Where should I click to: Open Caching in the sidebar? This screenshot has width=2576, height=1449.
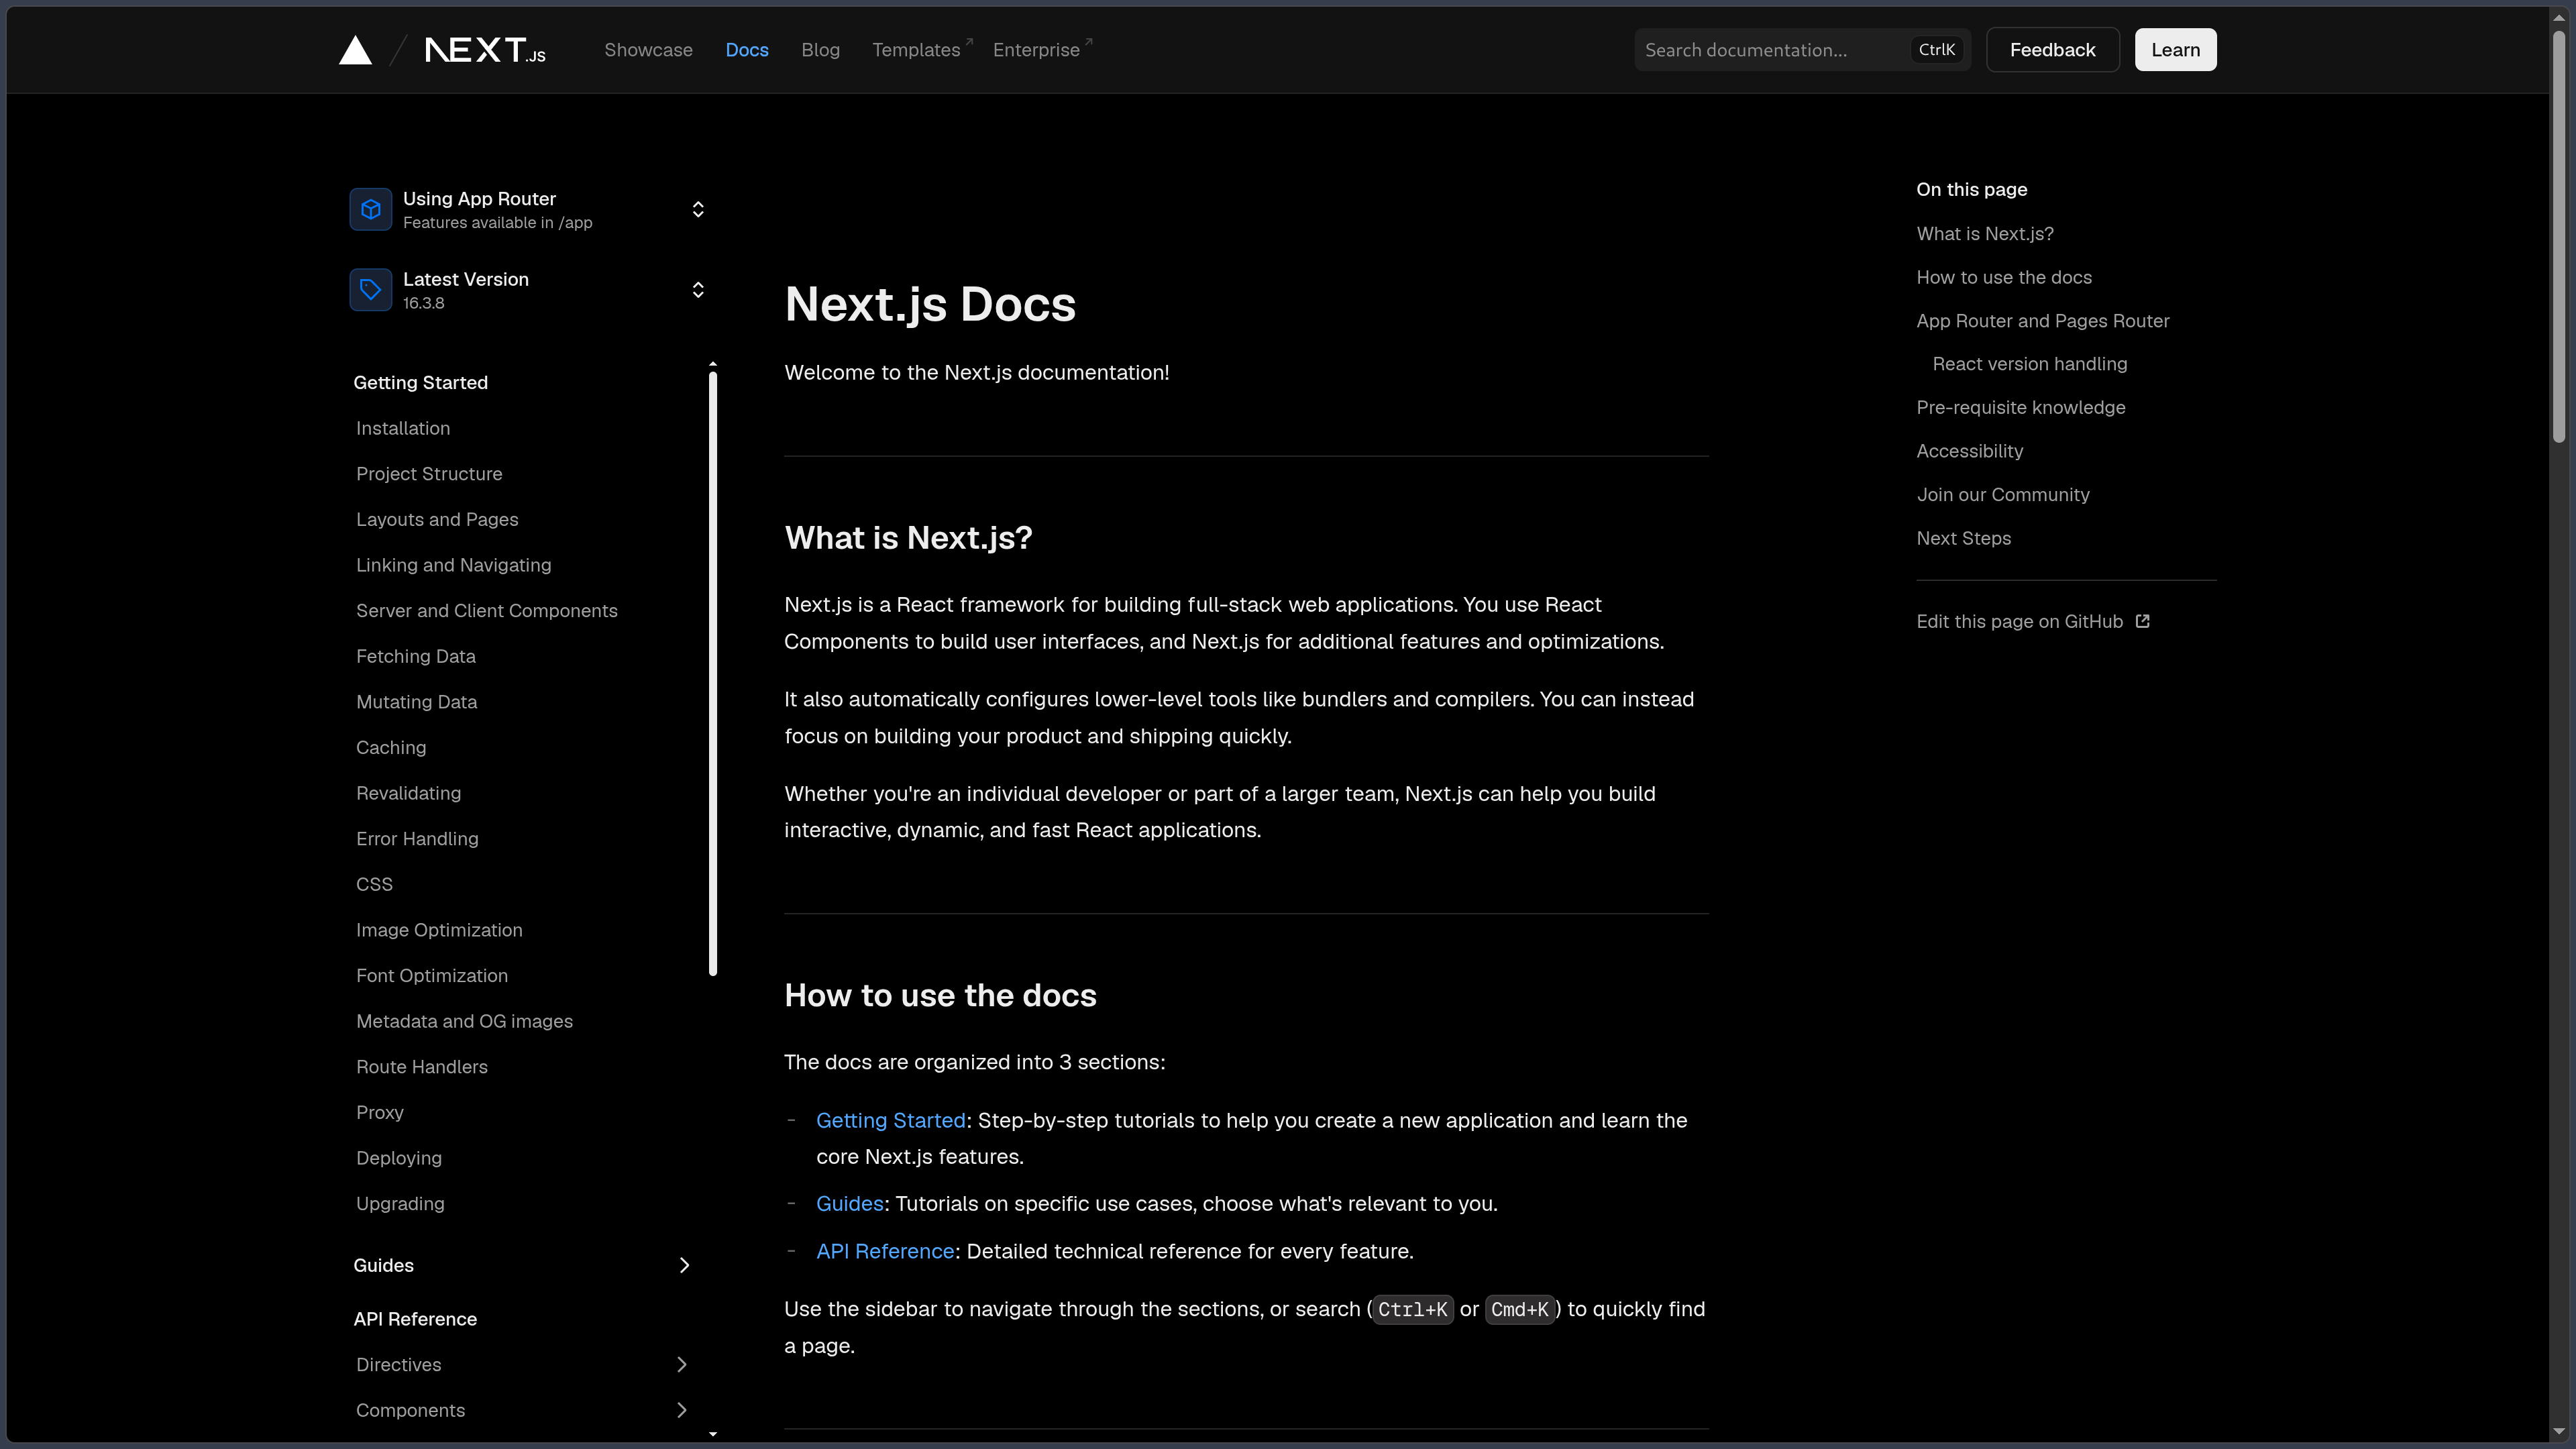(391, 747)
